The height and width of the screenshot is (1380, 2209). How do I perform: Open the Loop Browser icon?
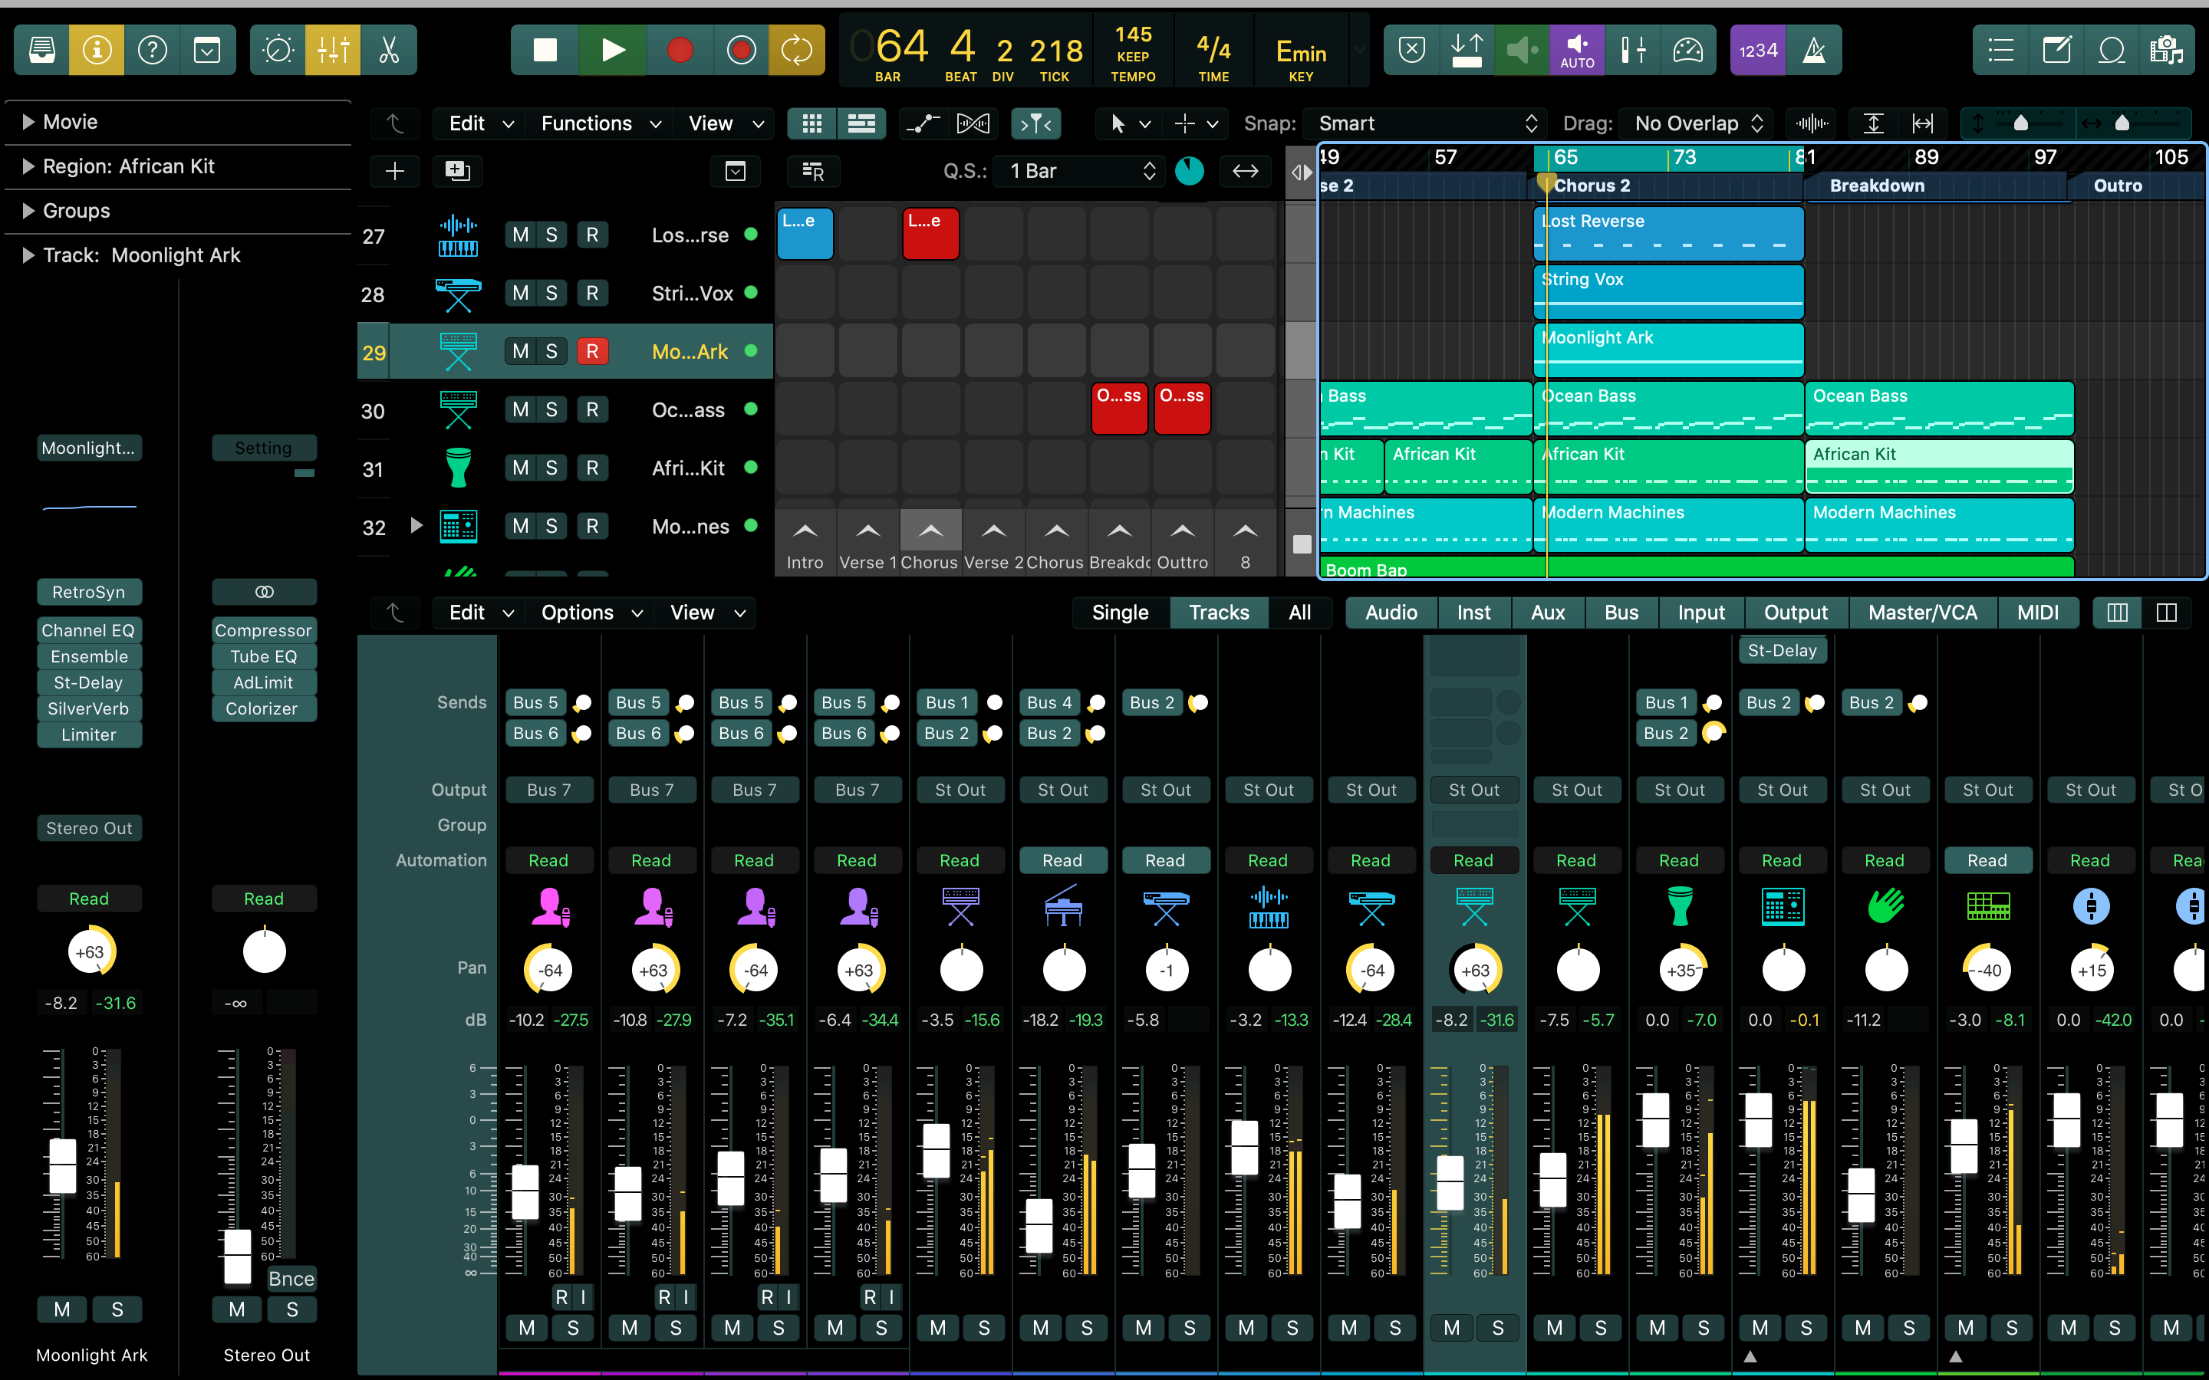2112,50
